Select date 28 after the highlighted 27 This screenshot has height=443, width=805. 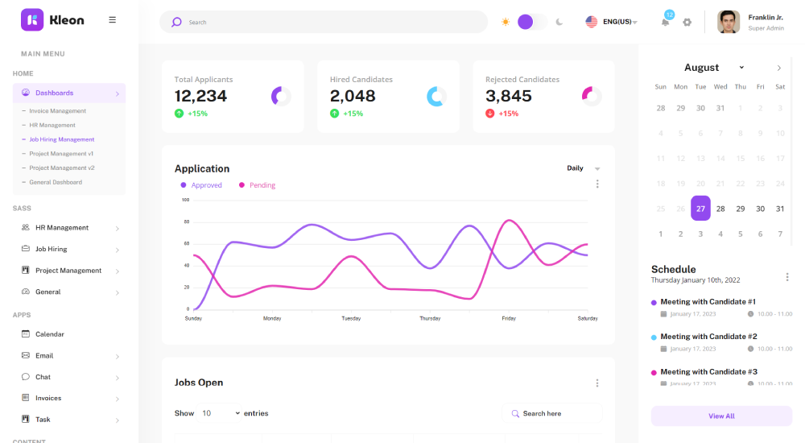tap(720, 209)
